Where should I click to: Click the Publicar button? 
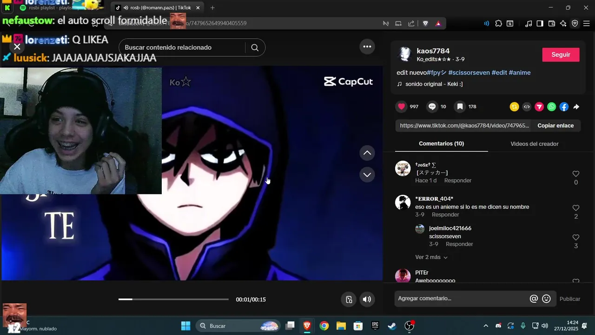click(570, 299)
